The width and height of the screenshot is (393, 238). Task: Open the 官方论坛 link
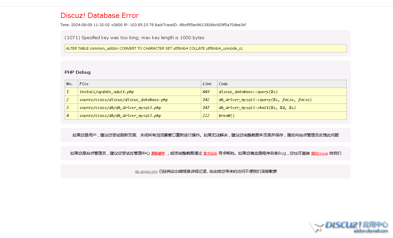[210, 153]
